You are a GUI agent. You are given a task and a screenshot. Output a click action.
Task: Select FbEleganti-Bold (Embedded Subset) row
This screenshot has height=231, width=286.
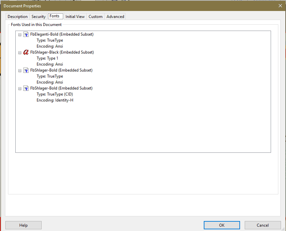(62, 34)
